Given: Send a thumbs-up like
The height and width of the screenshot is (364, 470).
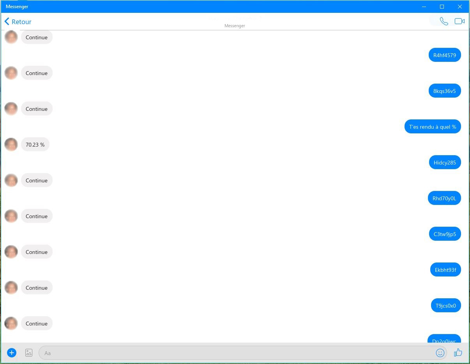Looking at the screenshot, I should [x=458, y=353].
